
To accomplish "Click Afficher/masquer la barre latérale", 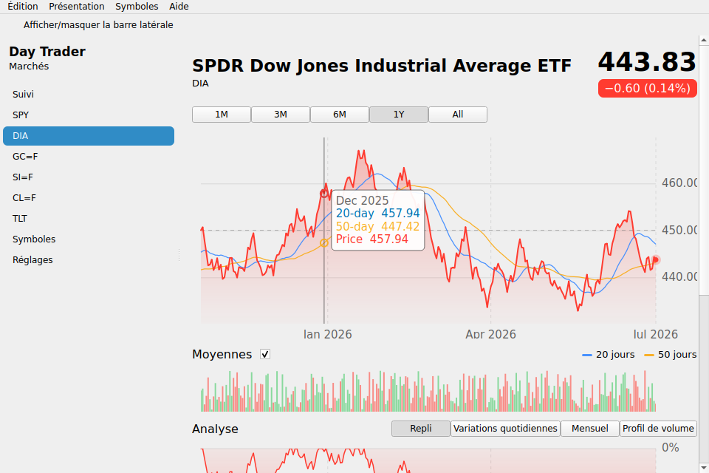I will [x=98, y=25].
